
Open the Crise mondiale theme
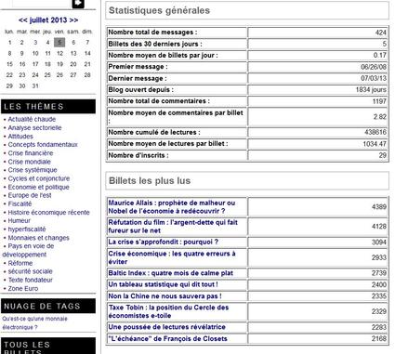(29, 162)
